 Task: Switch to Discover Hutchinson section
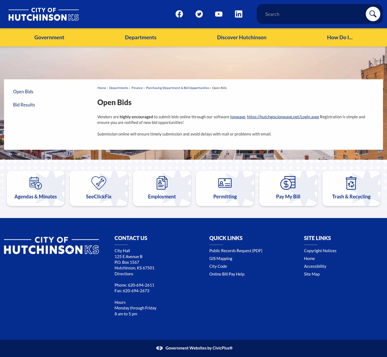(x=242, y=37)
